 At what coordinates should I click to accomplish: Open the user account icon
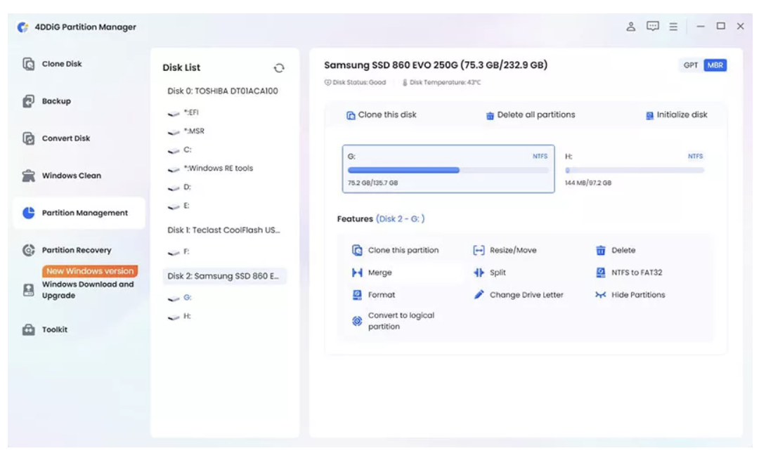[630, 27]
